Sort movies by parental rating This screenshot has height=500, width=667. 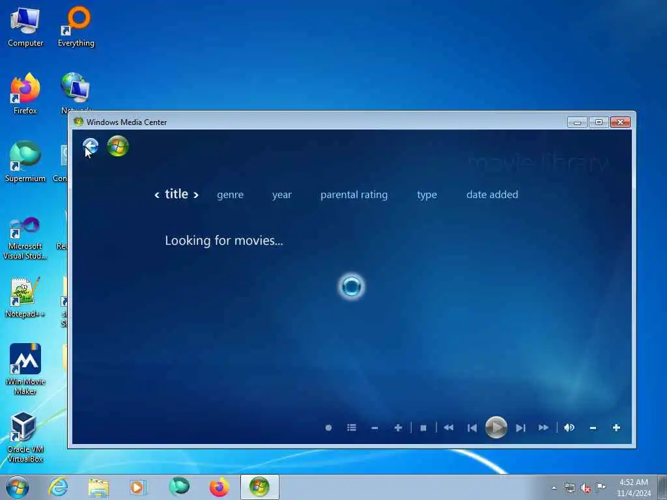(x=354, y=195)
